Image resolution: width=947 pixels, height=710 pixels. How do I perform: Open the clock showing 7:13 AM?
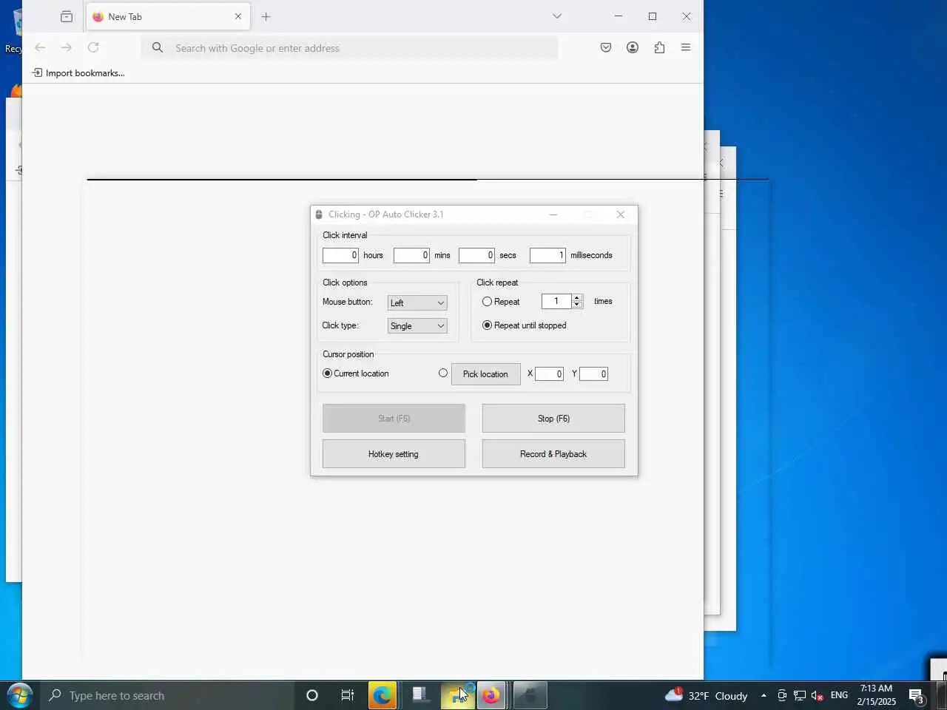tap(877, 695)
